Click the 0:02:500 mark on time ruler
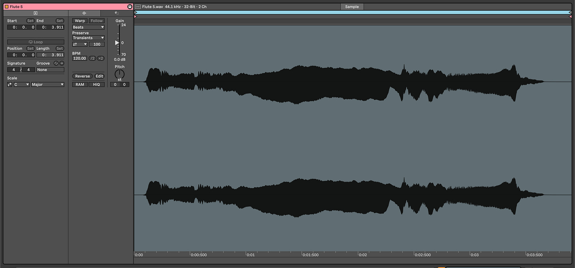Image resolution: width=575 pixels, height=268 pixels. [x=423, y=255]
